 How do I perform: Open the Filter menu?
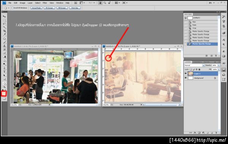[x=45, y=3]
